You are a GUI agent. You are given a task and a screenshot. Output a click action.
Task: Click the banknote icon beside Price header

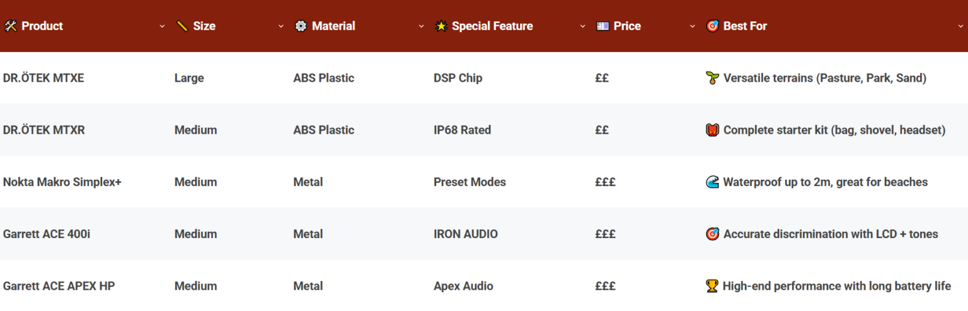(x=602, y=26)
